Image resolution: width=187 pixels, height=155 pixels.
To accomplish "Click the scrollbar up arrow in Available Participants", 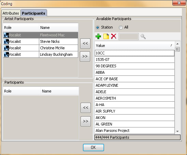I will point(177,44).
